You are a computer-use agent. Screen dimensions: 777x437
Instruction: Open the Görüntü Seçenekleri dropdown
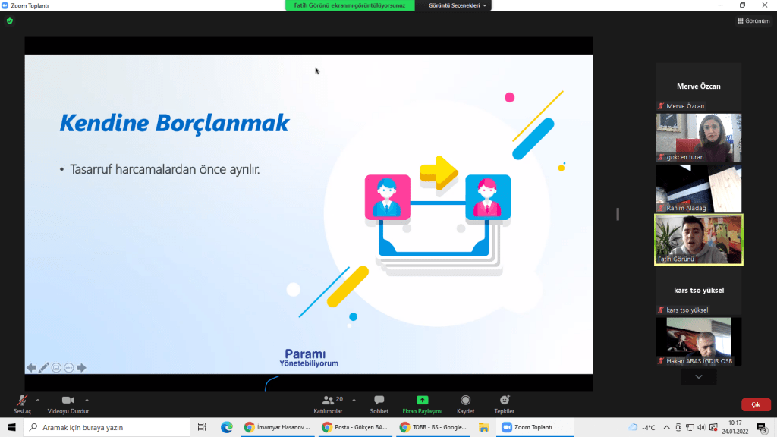(x=454, y=5)
